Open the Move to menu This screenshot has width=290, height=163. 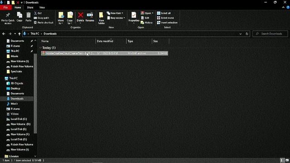(x=61, y=18)
